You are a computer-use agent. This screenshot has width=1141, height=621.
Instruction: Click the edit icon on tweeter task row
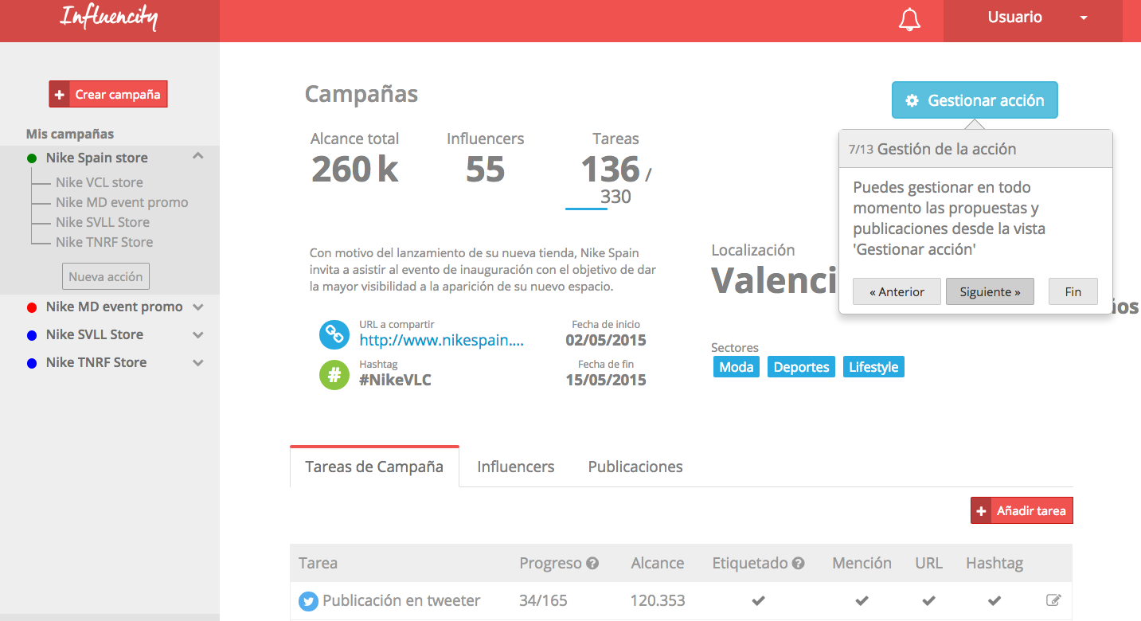(x=1053, y=600)
